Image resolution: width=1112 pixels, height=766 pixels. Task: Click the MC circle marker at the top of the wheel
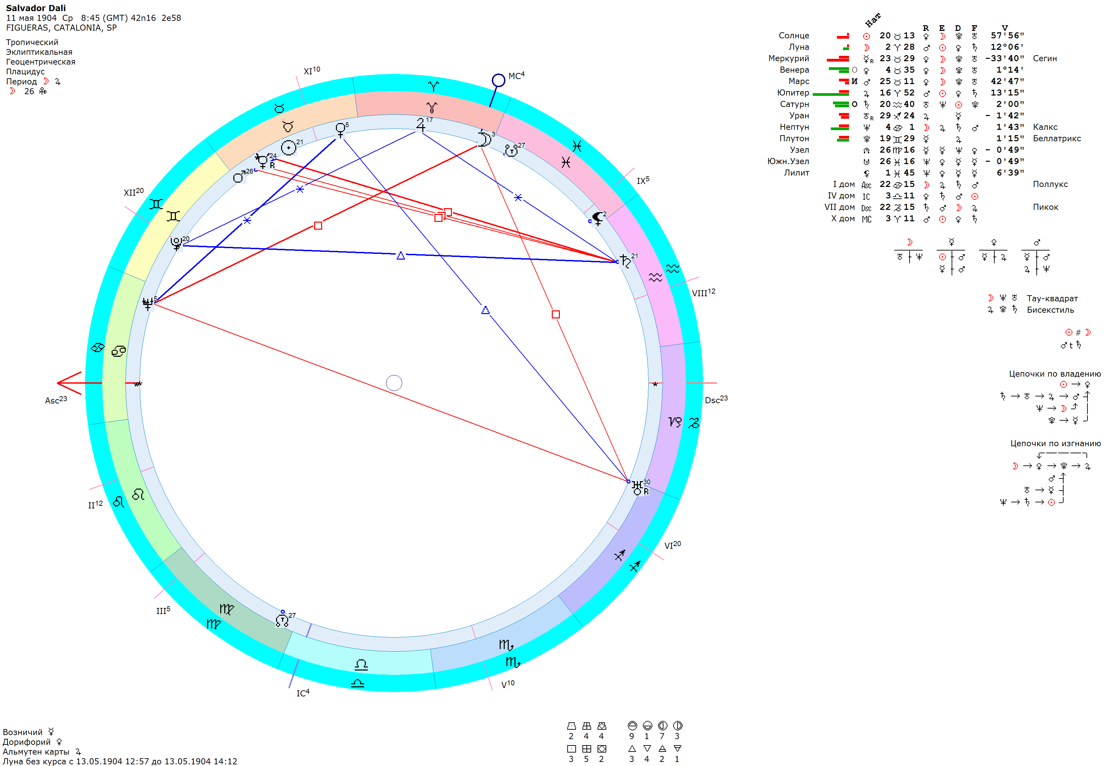pyautogui.click(x=498, y=80)
